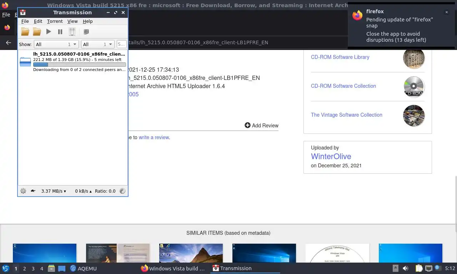This screenshot has height=274, width=457.
Task: Click the Firefox page vertical scrollbar
Action: tap(456, 203)
